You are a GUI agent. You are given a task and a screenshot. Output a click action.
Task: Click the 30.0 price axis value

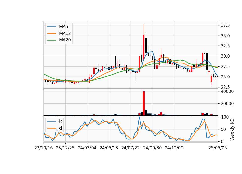pos(225,56)
